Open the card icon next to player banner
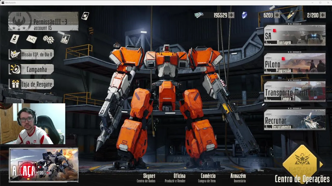The image size is (332, 186). [x=85, y=16]
